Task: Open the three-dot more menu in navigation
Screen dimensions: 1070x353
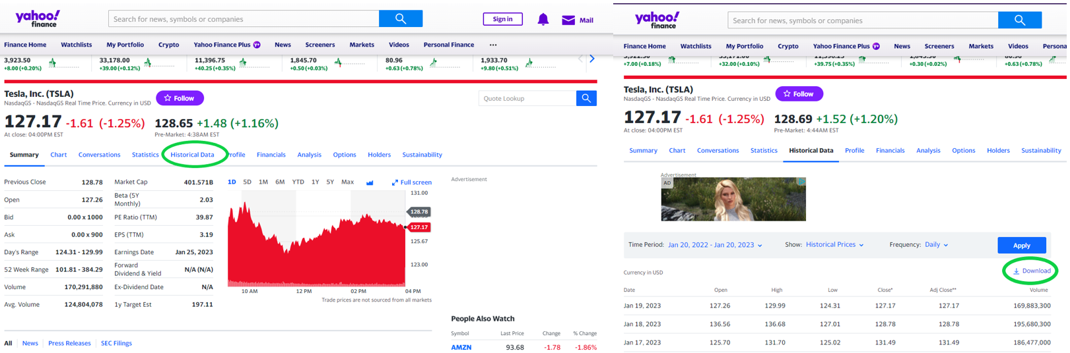Action: coord(493,45)
